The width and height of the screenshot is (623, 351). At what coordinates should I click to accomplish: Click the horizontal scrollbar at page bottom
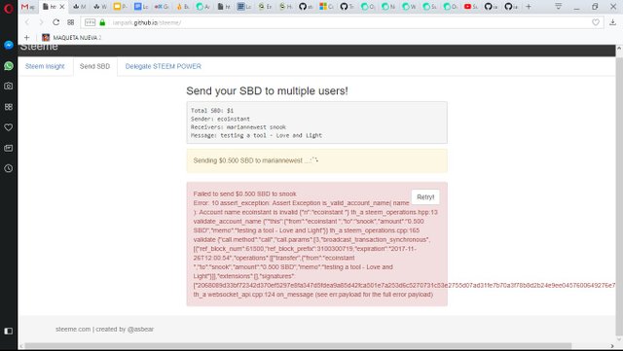coord(298,346)
